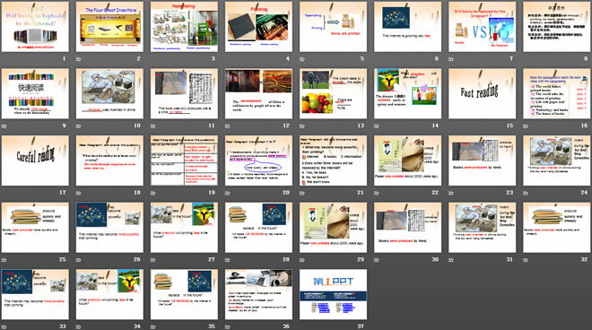Select slide 11 old book thumbnail
The width and height of the screenshot is (592, 330).
point(184,93)
